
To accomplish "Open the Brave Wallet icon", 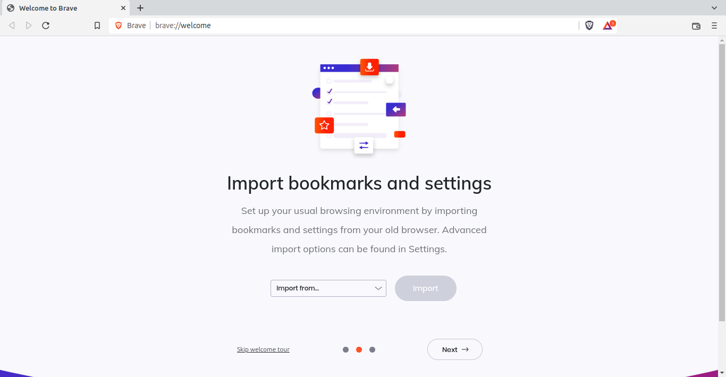I will coord(696,25).
